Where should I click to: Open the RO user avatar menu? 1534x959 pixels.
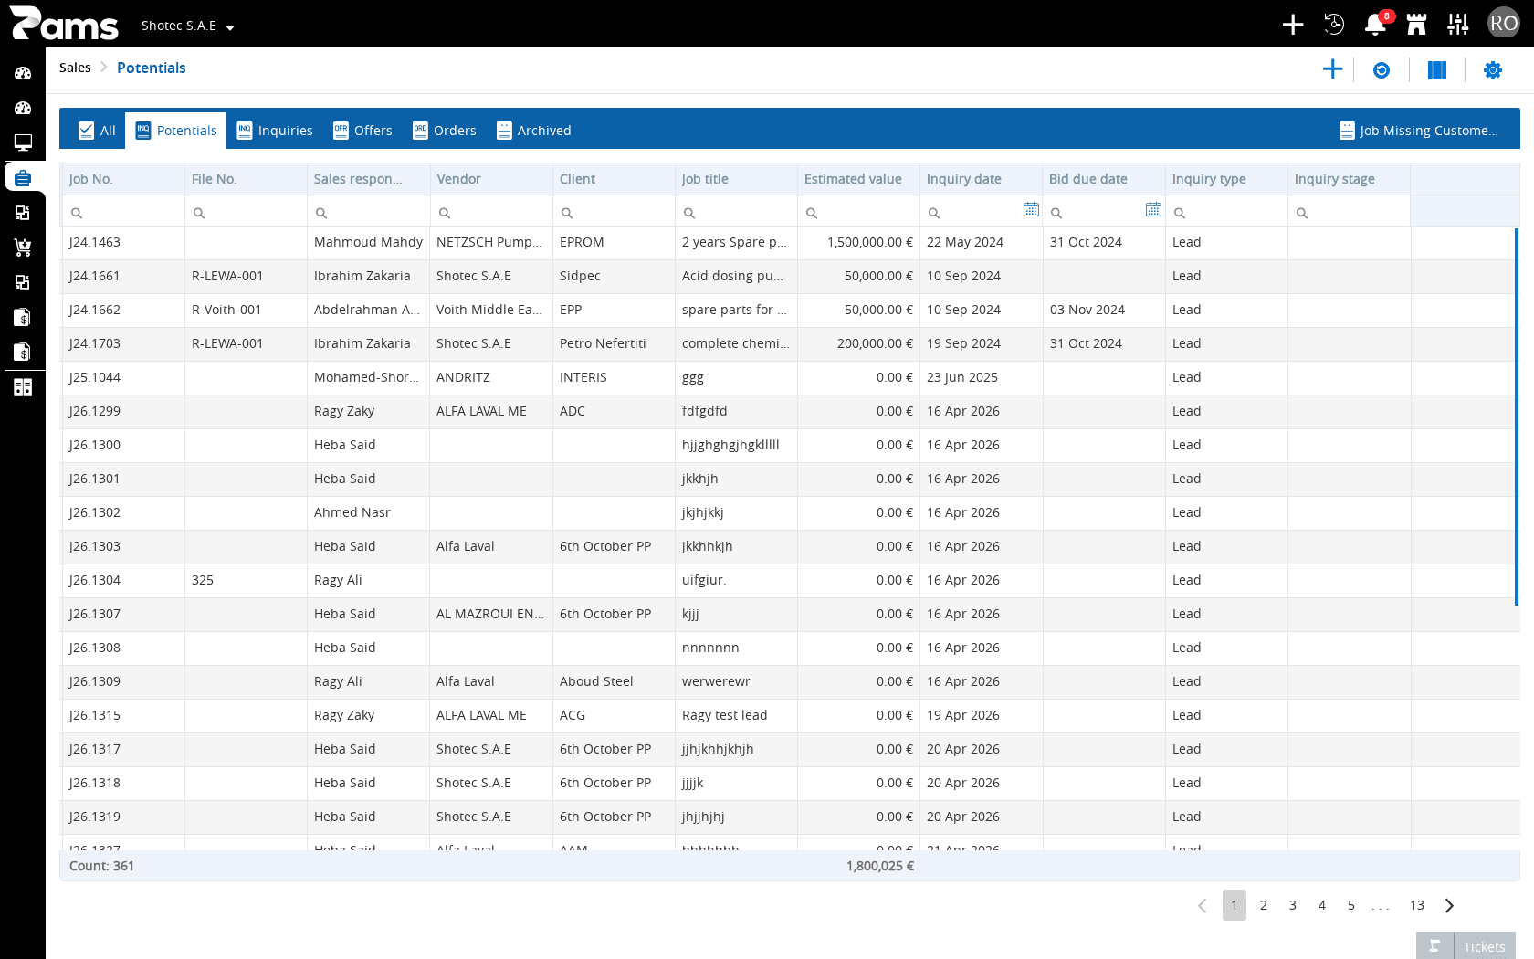[x=1504, y=24]
